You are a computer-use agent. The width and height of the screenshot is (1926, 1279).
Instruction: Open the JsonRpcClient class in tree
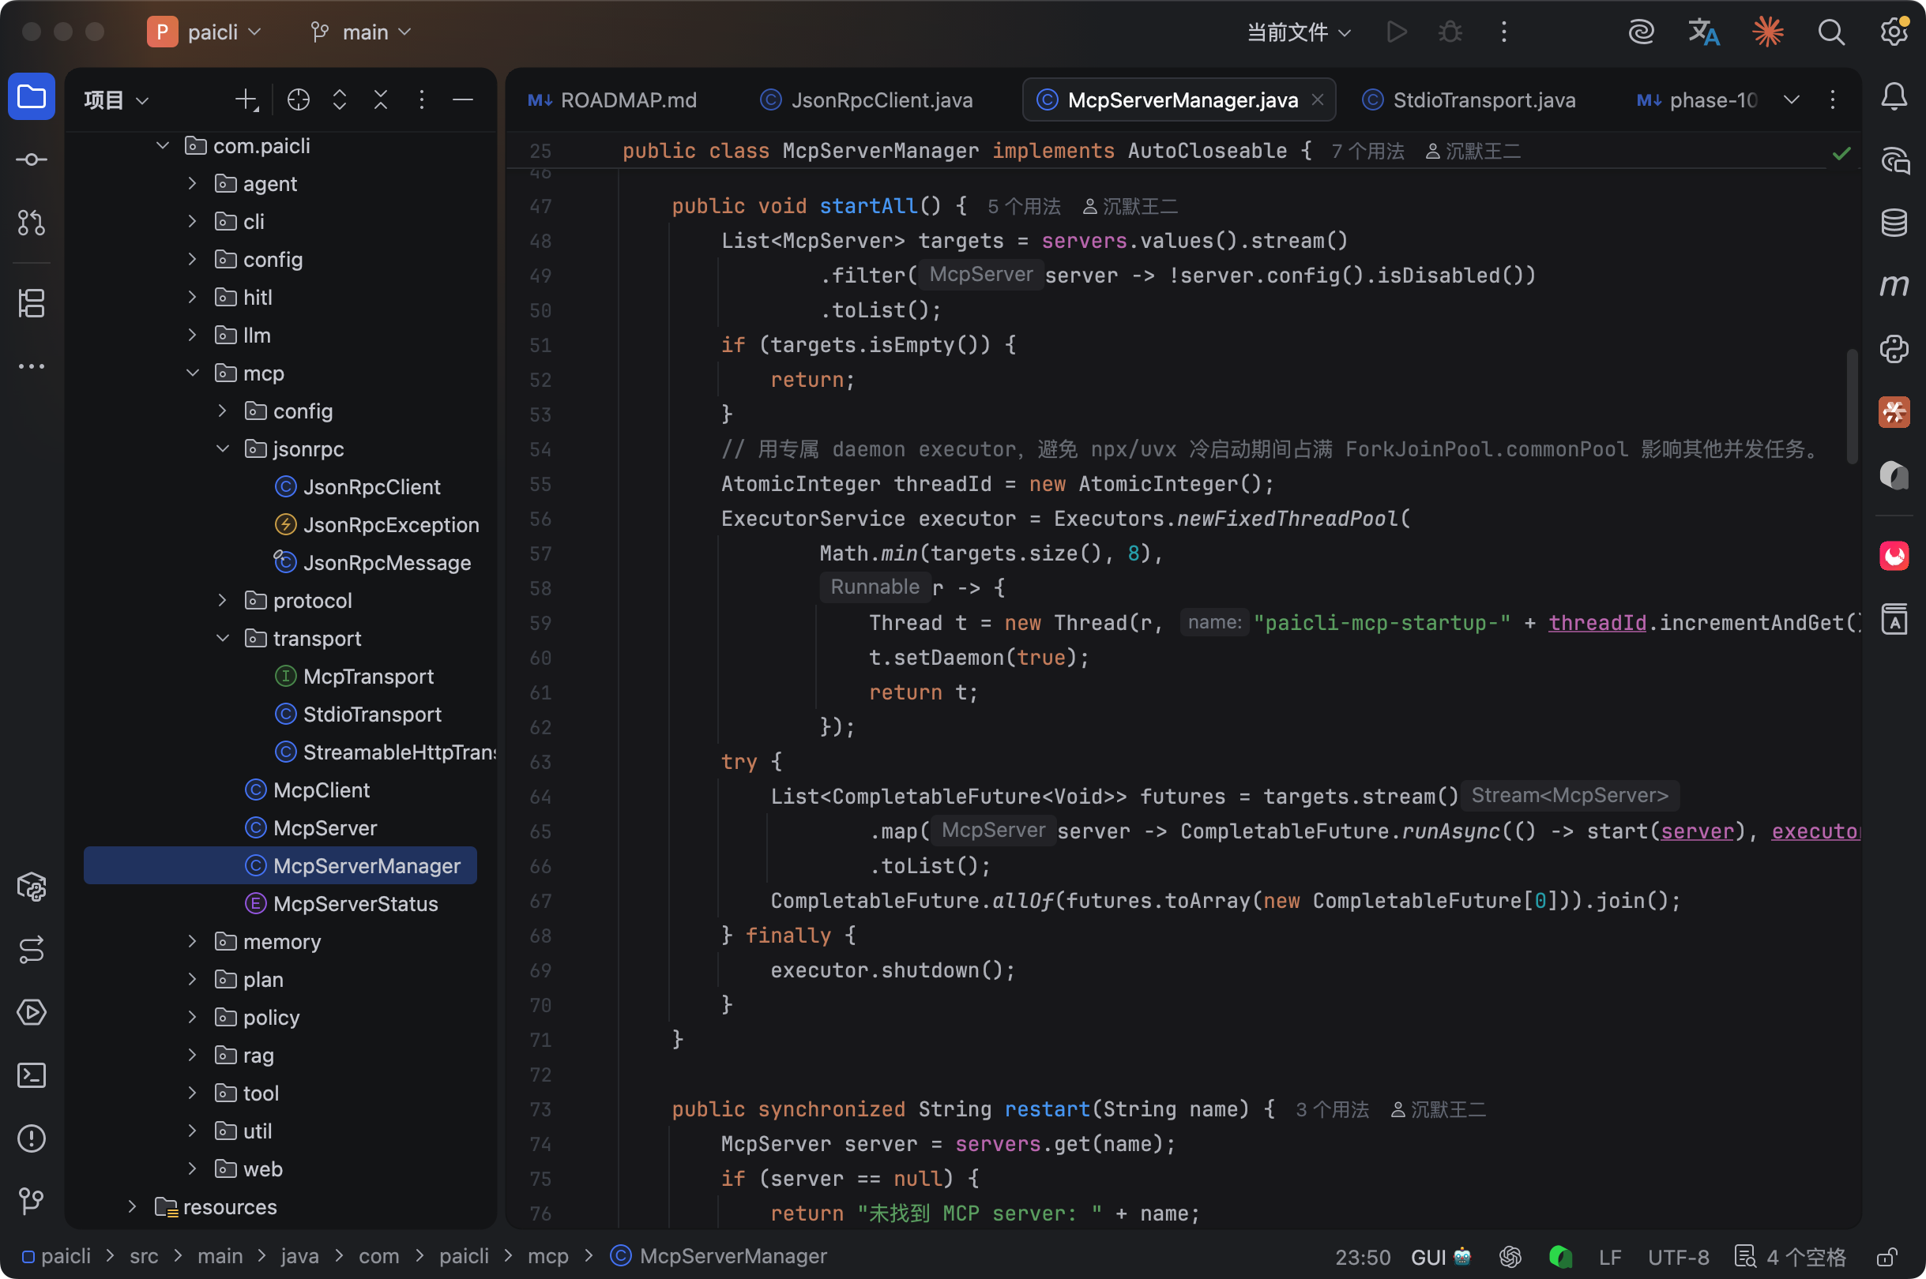(x=371, y=487)
